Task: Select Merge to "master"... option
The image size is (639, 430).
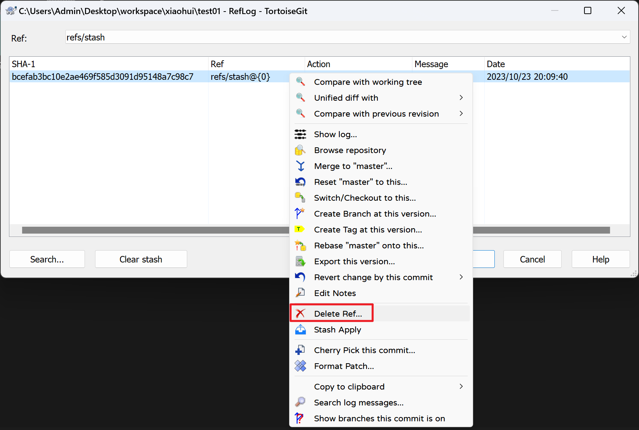Action: pos(381,166)
